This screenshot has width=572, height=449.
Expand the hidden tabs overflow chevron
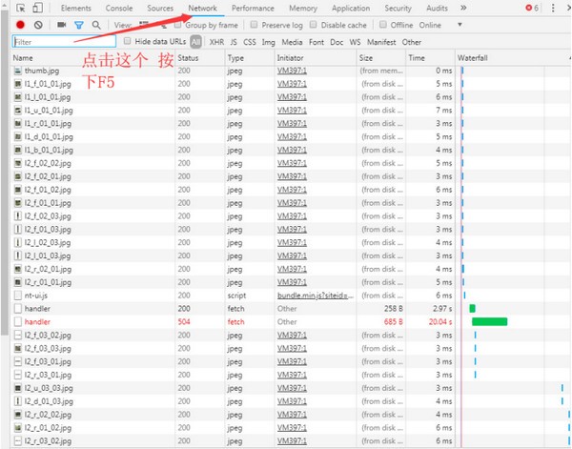coord(463,9)
